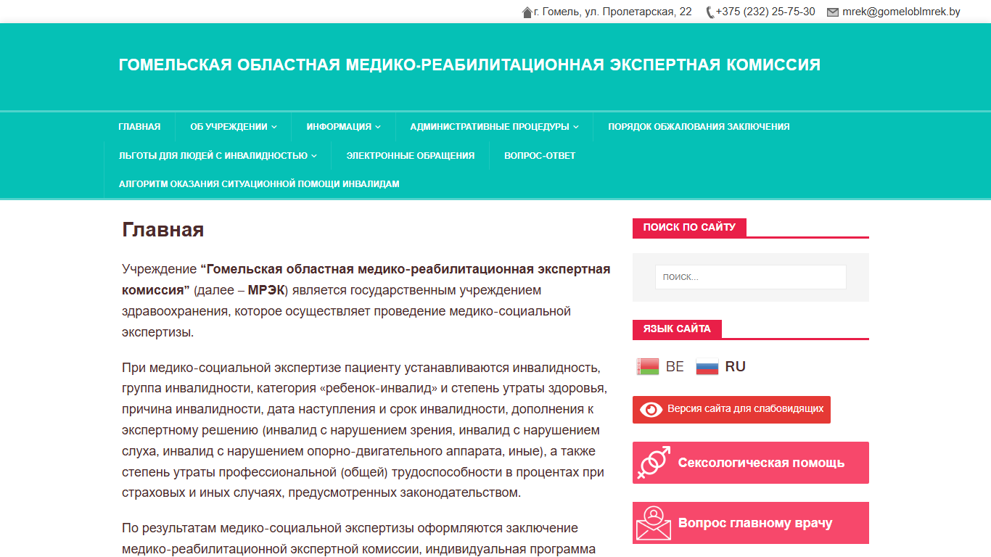Viewport: 991px width, 557px height.
Task: Click the phone handset icon
Action: tap(710, 12)
